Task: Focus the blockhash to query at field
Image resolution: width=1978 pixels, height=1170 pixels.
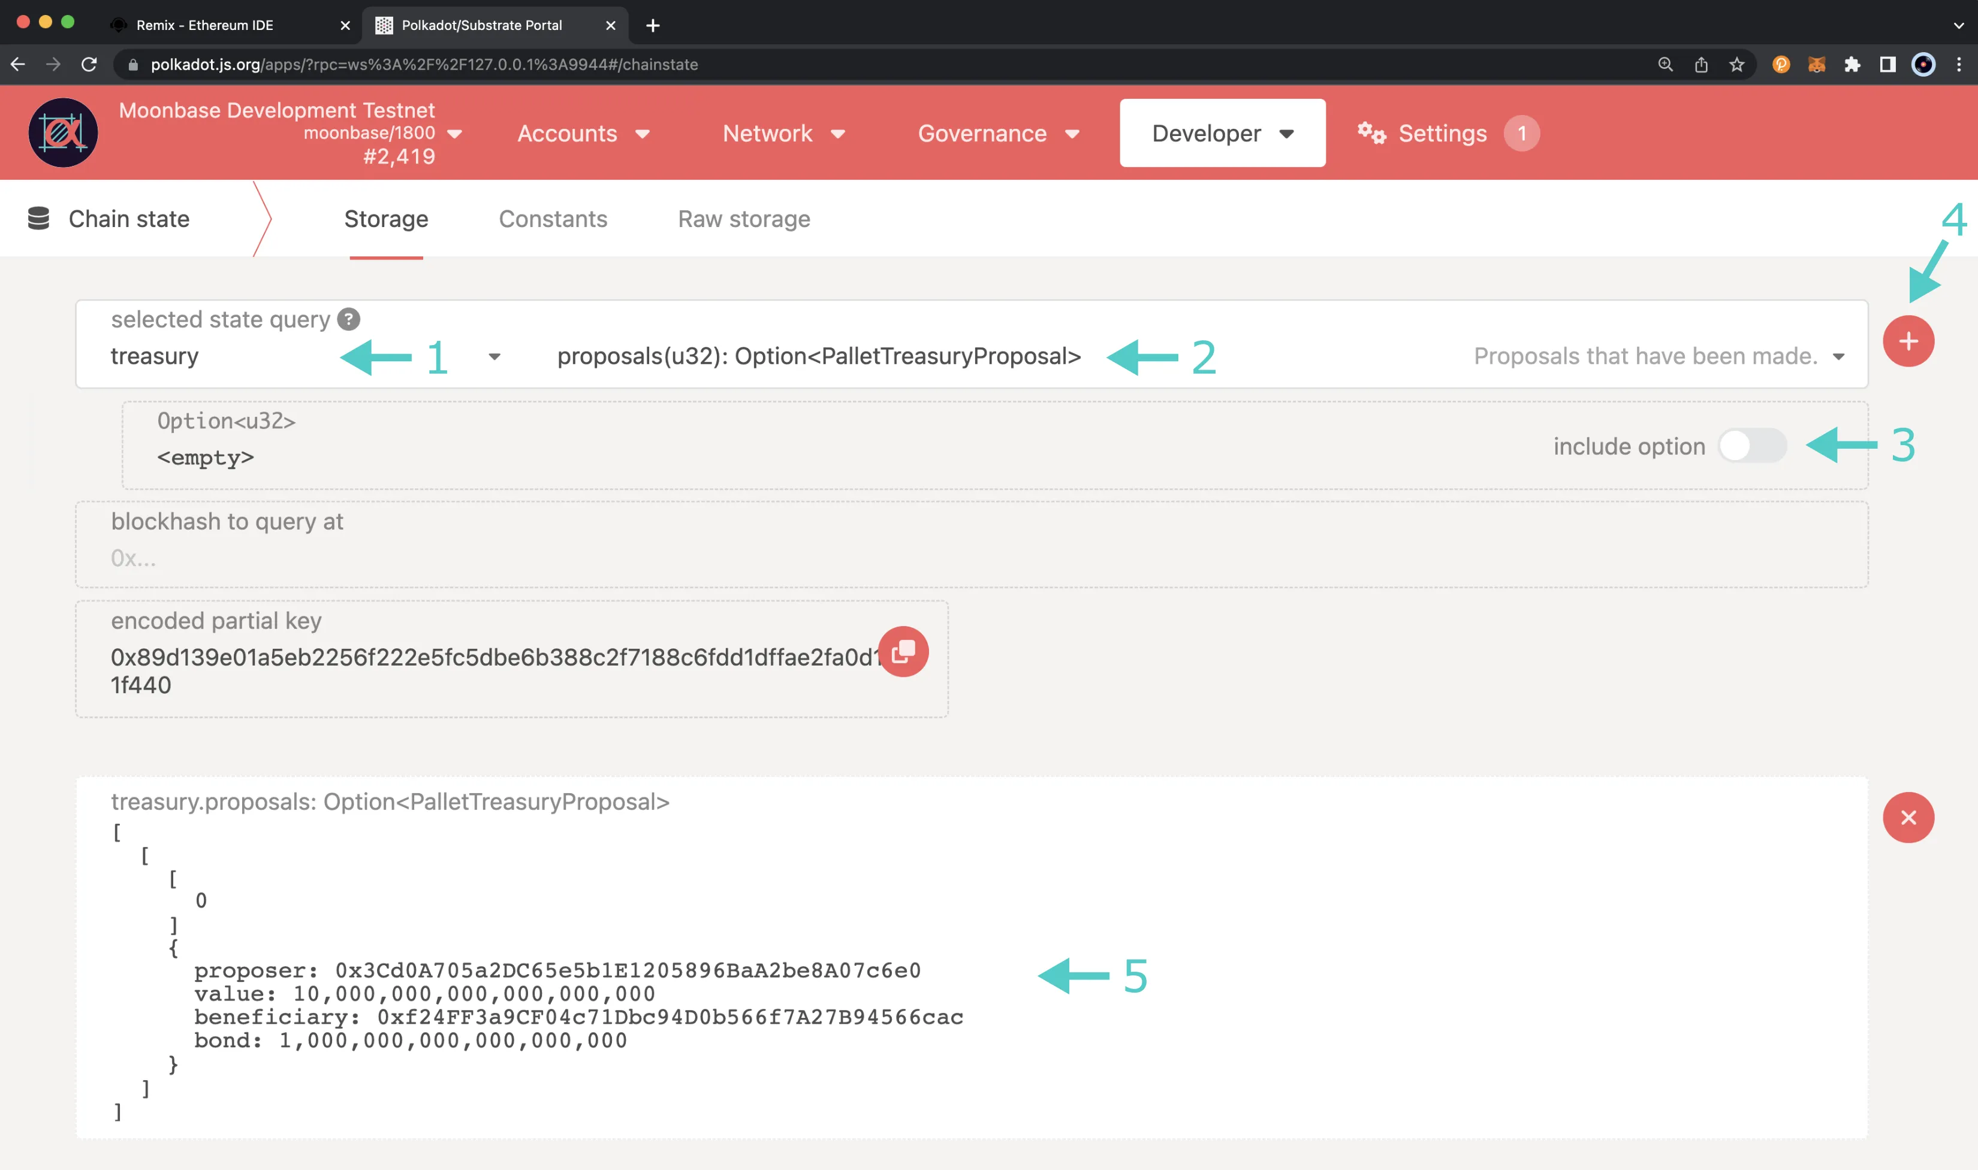Action: [x=972, y=544]
